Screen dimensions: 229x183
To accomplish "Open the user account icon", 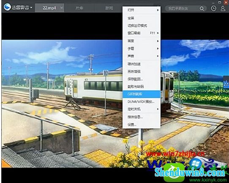I will pyautogui.click(x=223, y=8).
